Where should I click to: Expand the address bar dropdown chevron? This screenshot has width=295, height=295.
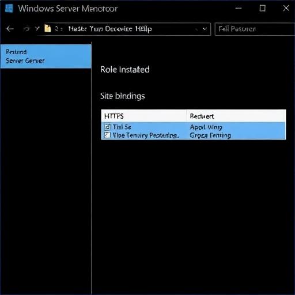tap(205, 29)
